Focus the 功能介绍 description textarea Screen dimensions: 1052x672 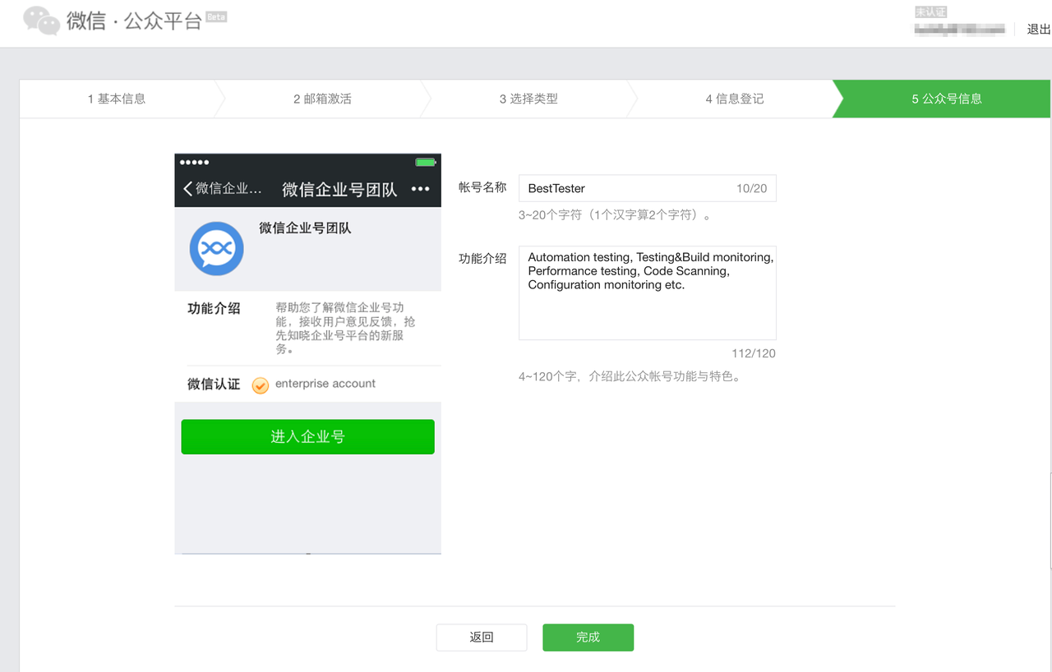tap(647, 292)
